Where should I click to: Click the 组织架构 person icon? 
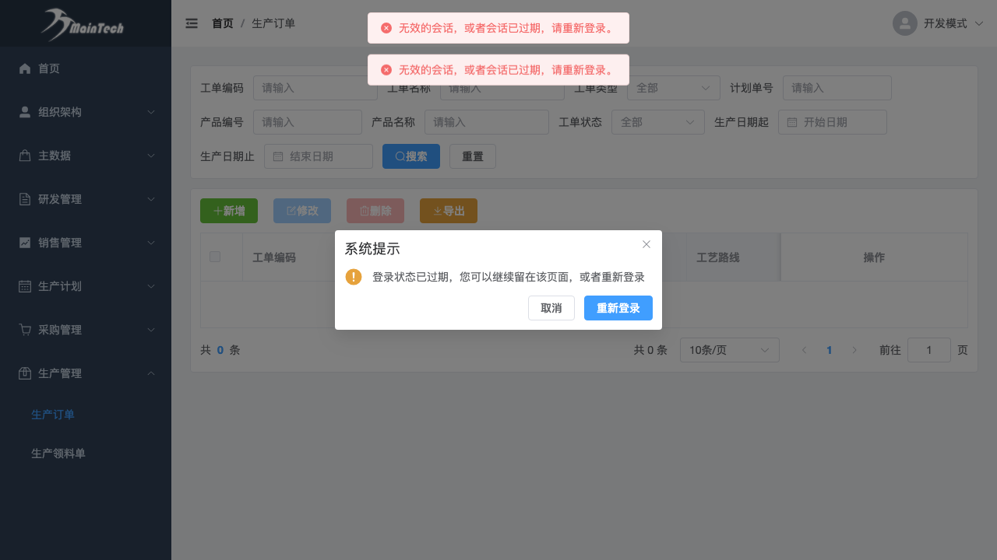click(x=25, y=112)
